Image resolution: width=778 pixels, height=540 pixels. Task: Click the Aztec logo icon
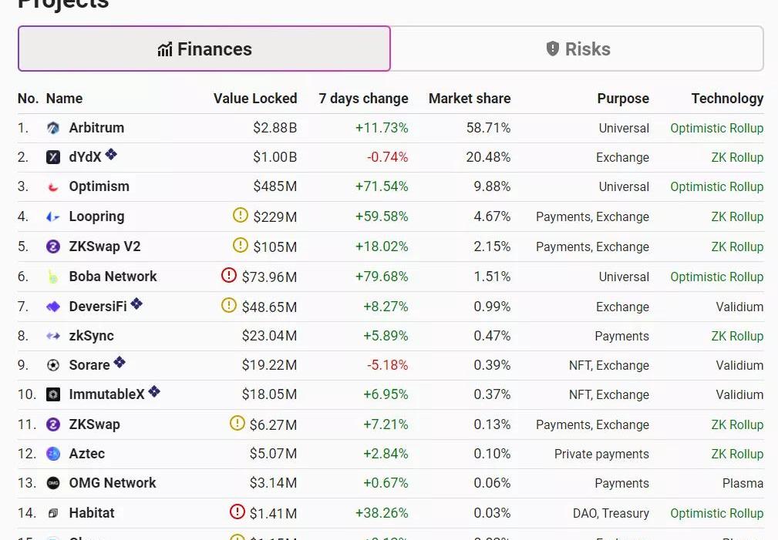(x=53, y=454)
